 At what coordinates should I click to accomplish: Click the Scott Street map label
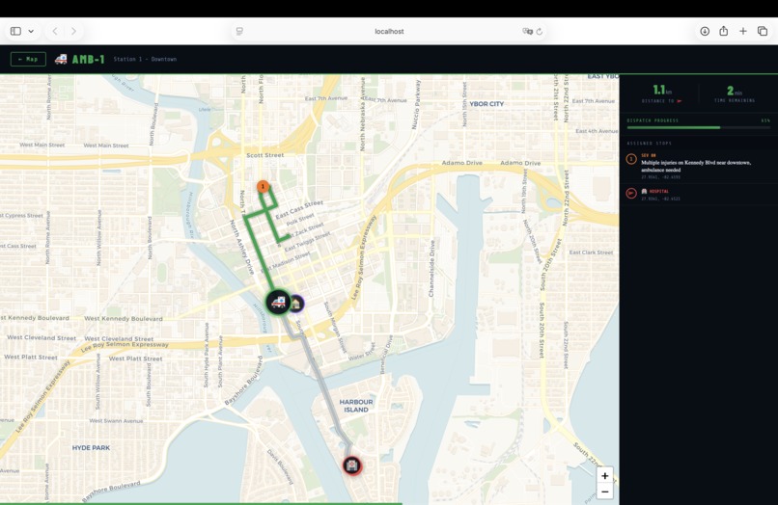click(x=265, y=155)
